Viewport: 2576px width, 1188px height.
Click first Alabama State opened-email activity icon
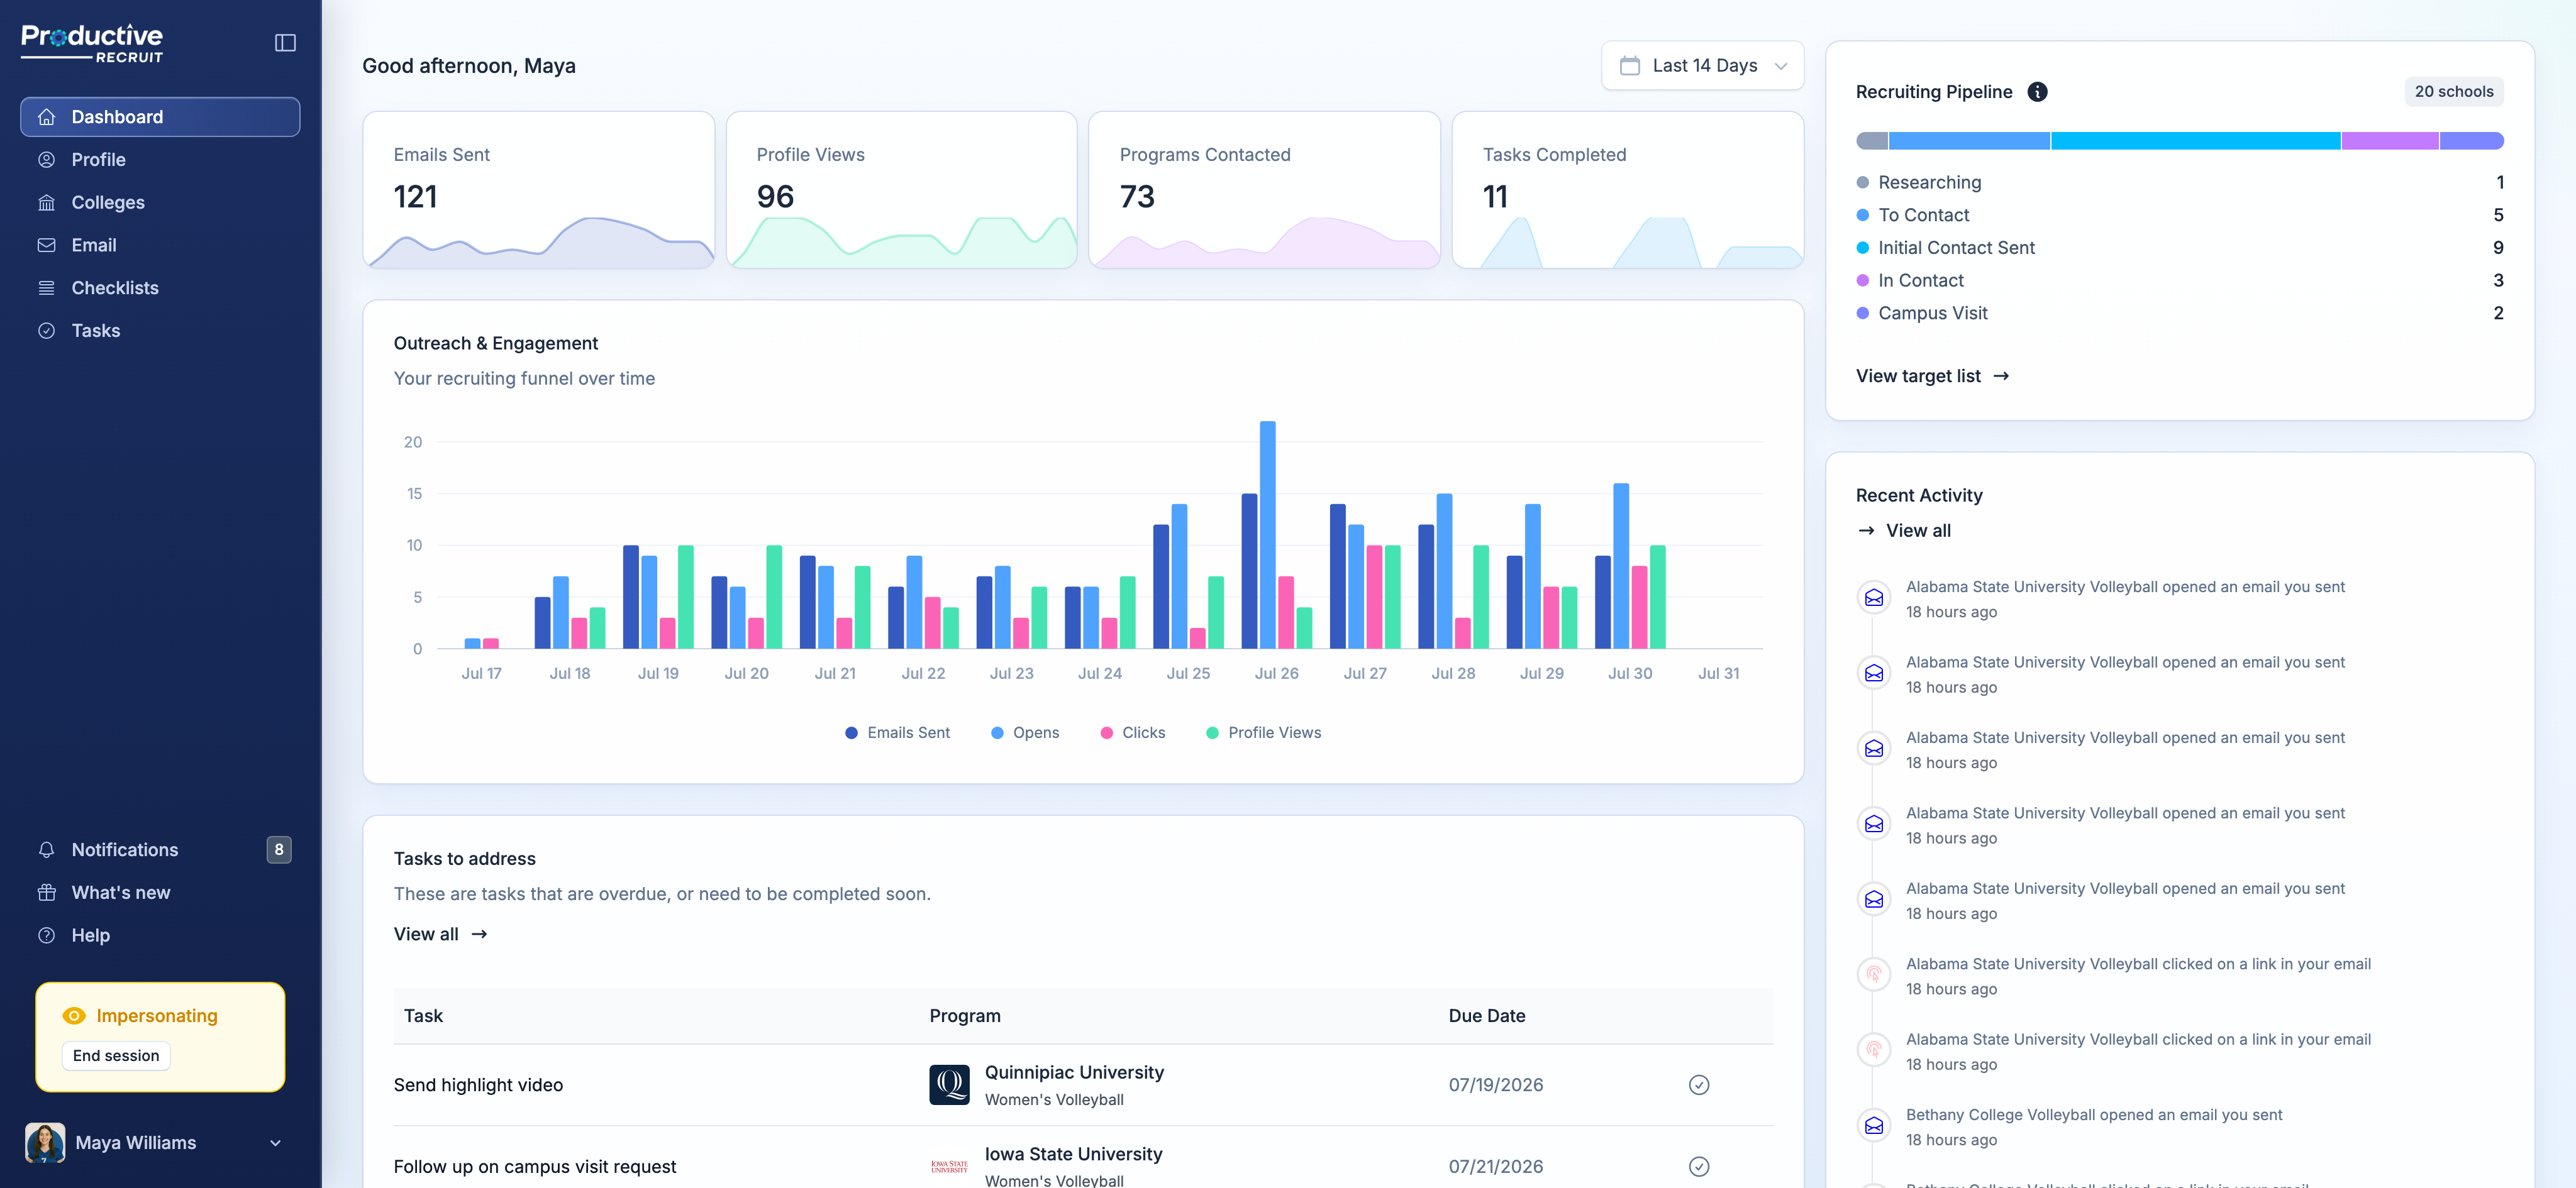pyautogui.click(x=1874, y=598)
